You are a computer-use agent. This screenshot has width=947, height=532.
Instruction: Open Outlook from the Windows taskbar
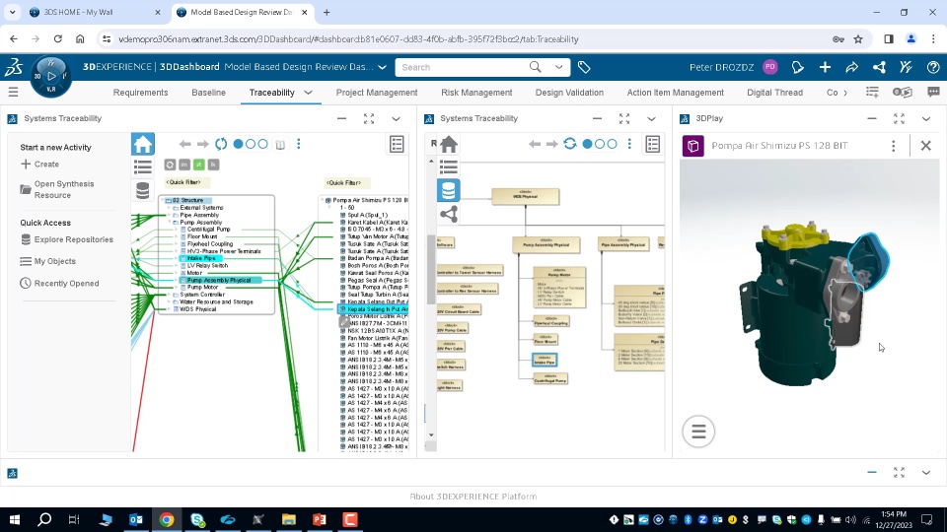click(x=136, y=519)
